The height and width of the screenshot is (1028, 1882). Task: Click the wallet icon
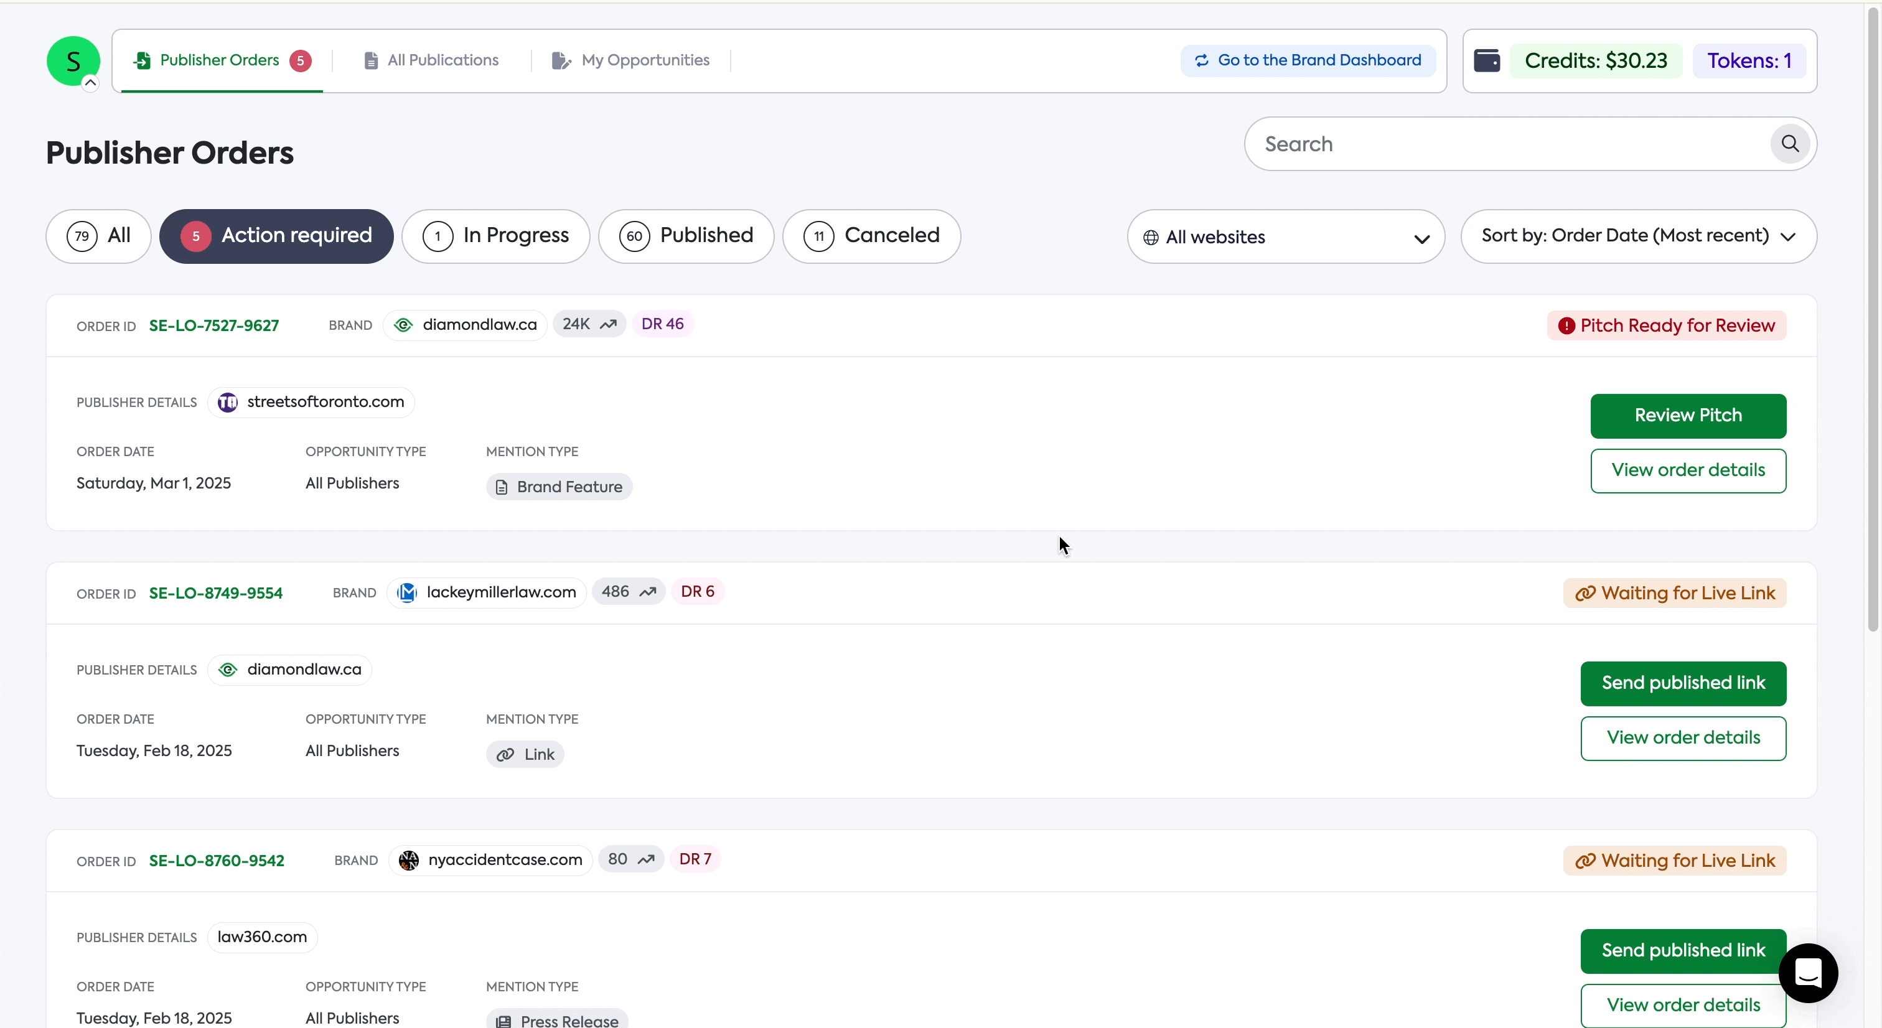coord(1487,60)
